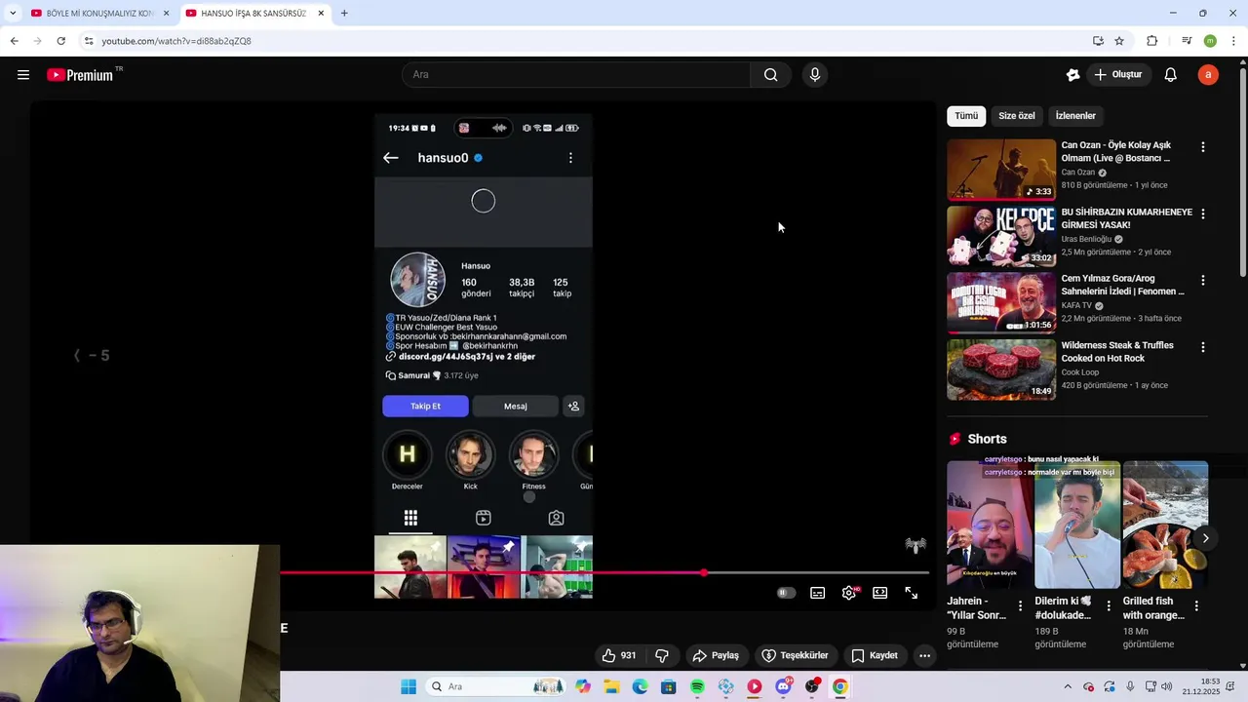1248x702 pixels.
Task: Open BU SİHİRBAZIN KUMARHENEYE video title
Action: click(1126, 218)
